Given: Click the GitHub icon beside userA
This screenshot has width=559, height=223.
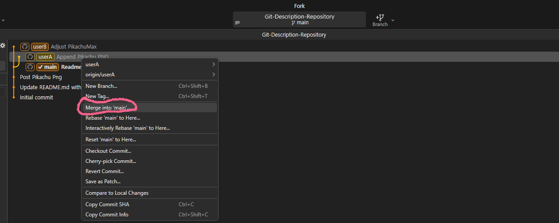Looking at the screenshot, I should 30,57.
